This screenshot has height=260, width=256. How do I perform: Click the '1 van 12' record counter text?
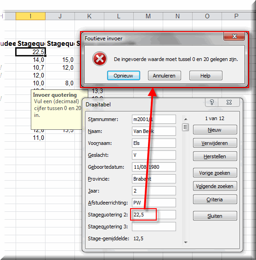coord(215,118)
